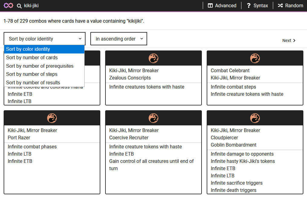Image resolution: width=307 pixels, height=197 pixels.
Task: Click red mana icon on Cloudpiercer combo card
Action: tap(255, 118)
